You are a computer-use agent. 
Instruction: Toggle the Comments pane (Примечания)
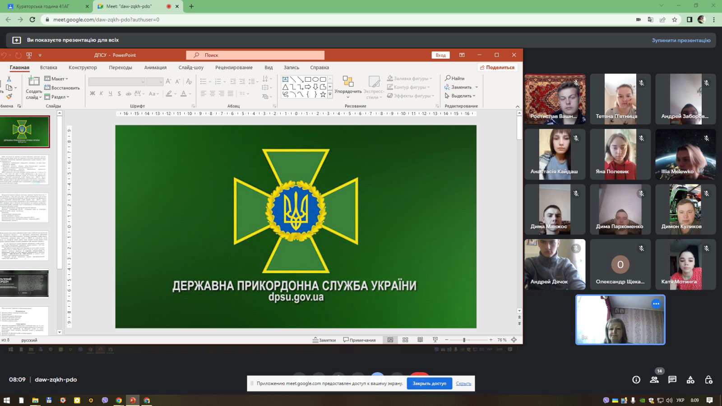pos(359,340)
